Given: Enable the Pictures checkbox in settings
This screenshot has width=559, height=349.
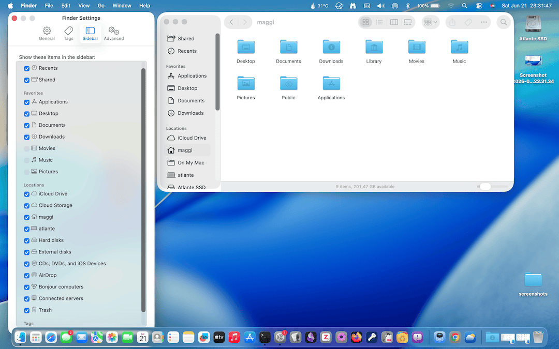Looking at the screenshot, I should click(27, 172).
